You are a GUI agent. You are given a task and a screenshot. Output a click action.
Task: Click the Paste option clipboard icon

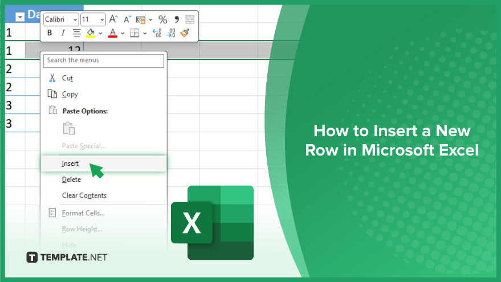[69, 128]
